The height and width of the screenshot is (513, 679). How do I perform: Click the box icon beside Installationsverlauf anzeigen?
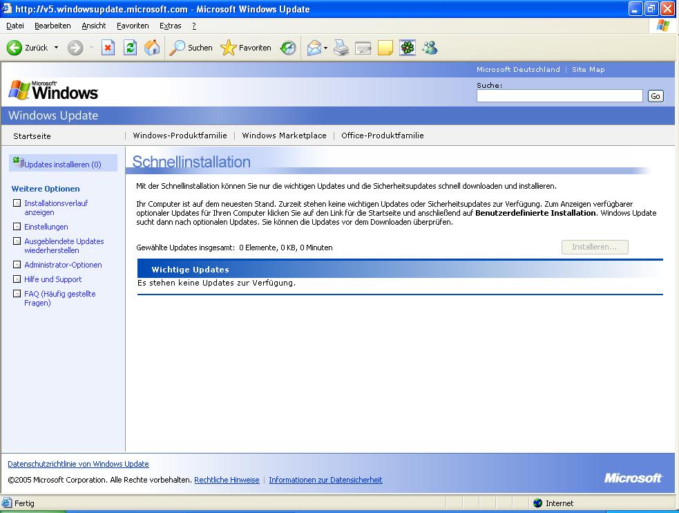tap(17, 203)
